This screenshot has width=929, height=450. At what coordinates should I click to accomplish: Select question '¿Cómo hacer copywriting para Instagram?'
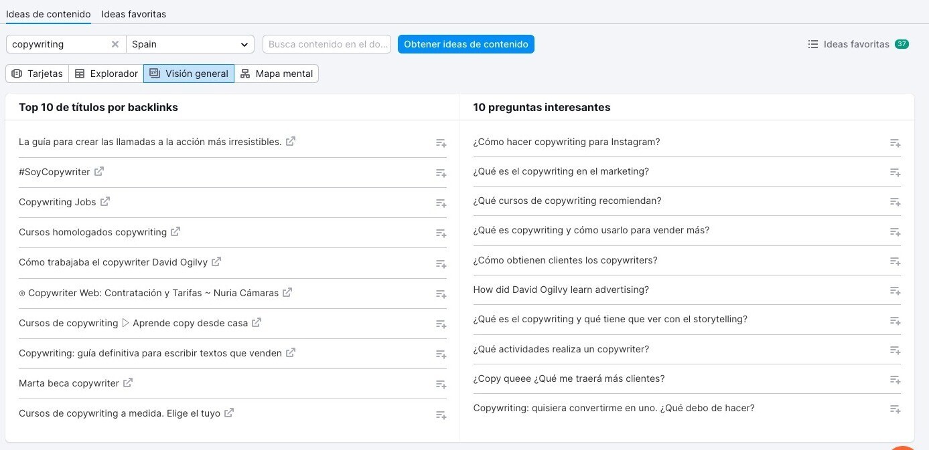tap(567, 142)
